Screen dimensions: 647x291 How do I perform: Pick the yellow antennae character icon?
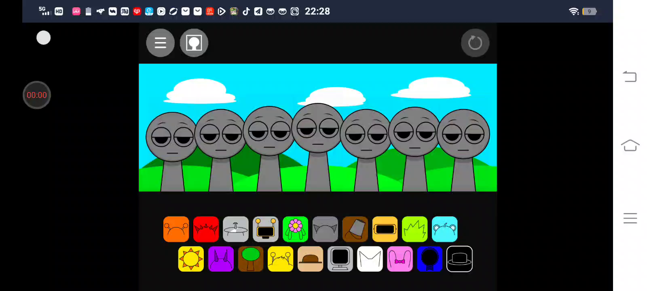click(280, 259)
